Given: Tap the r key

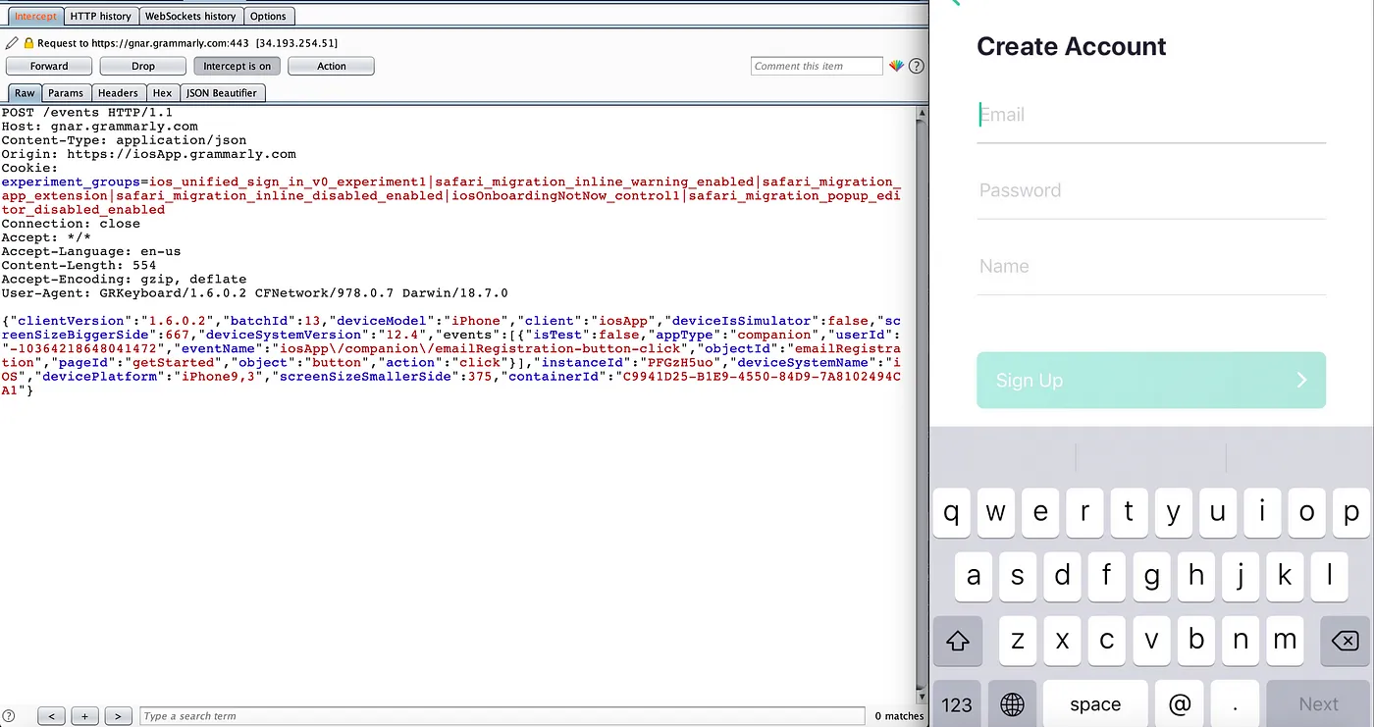Looking at the screenshot, I should 1084,512.
